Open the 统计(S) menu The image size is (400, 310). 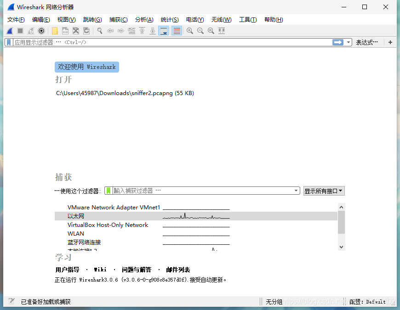(x=170, y=20)
